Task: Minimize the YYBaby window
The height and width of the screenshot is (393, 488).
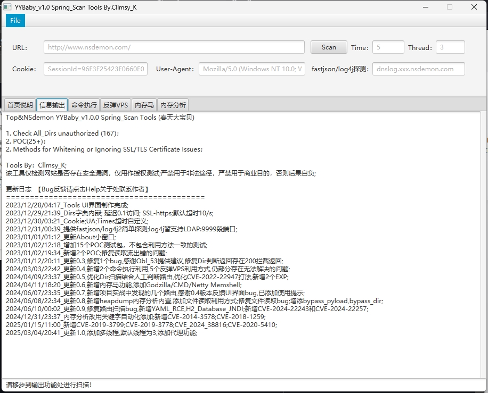Action: tap(426, 7)
